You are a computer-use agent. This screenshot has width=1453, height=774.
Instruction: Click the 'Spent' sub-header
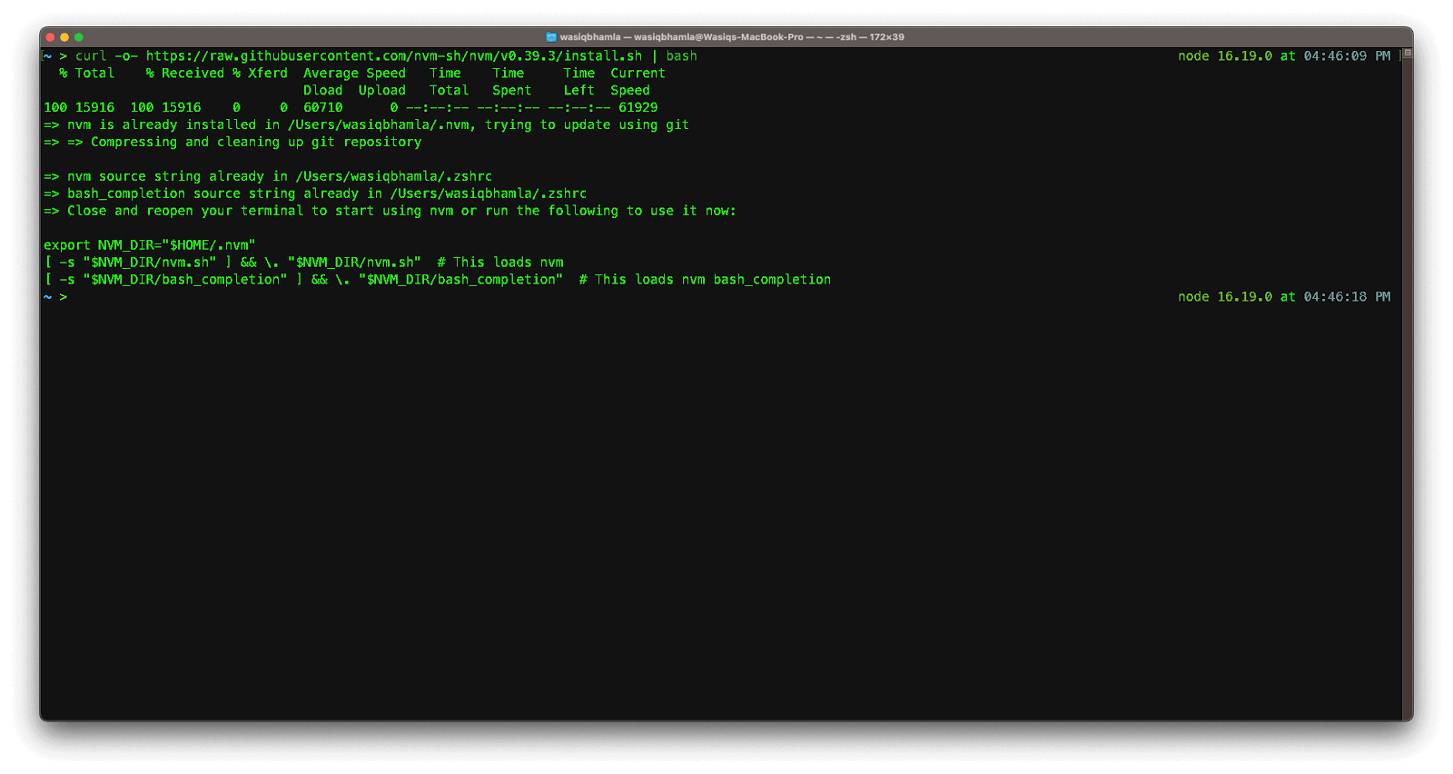tap(512, 91)
